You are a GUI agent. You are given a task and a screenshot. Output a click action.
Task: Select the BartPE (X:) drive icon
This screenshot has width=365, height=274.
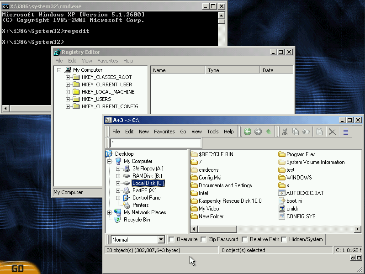pyautogui.click(x=127, y=190)
